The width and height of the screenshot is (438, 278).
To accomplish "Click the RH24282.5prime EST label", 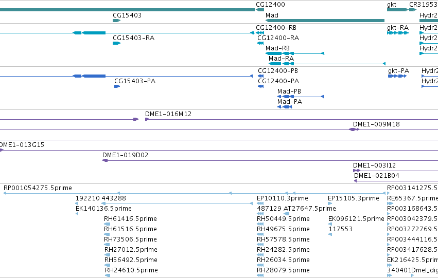I will pyautogui.click(x=283, y=250).
